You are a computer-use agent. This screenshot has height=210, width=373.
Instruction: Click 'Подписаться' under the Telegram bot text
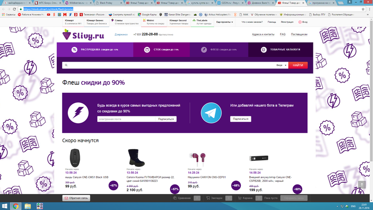tap(240, 119)
